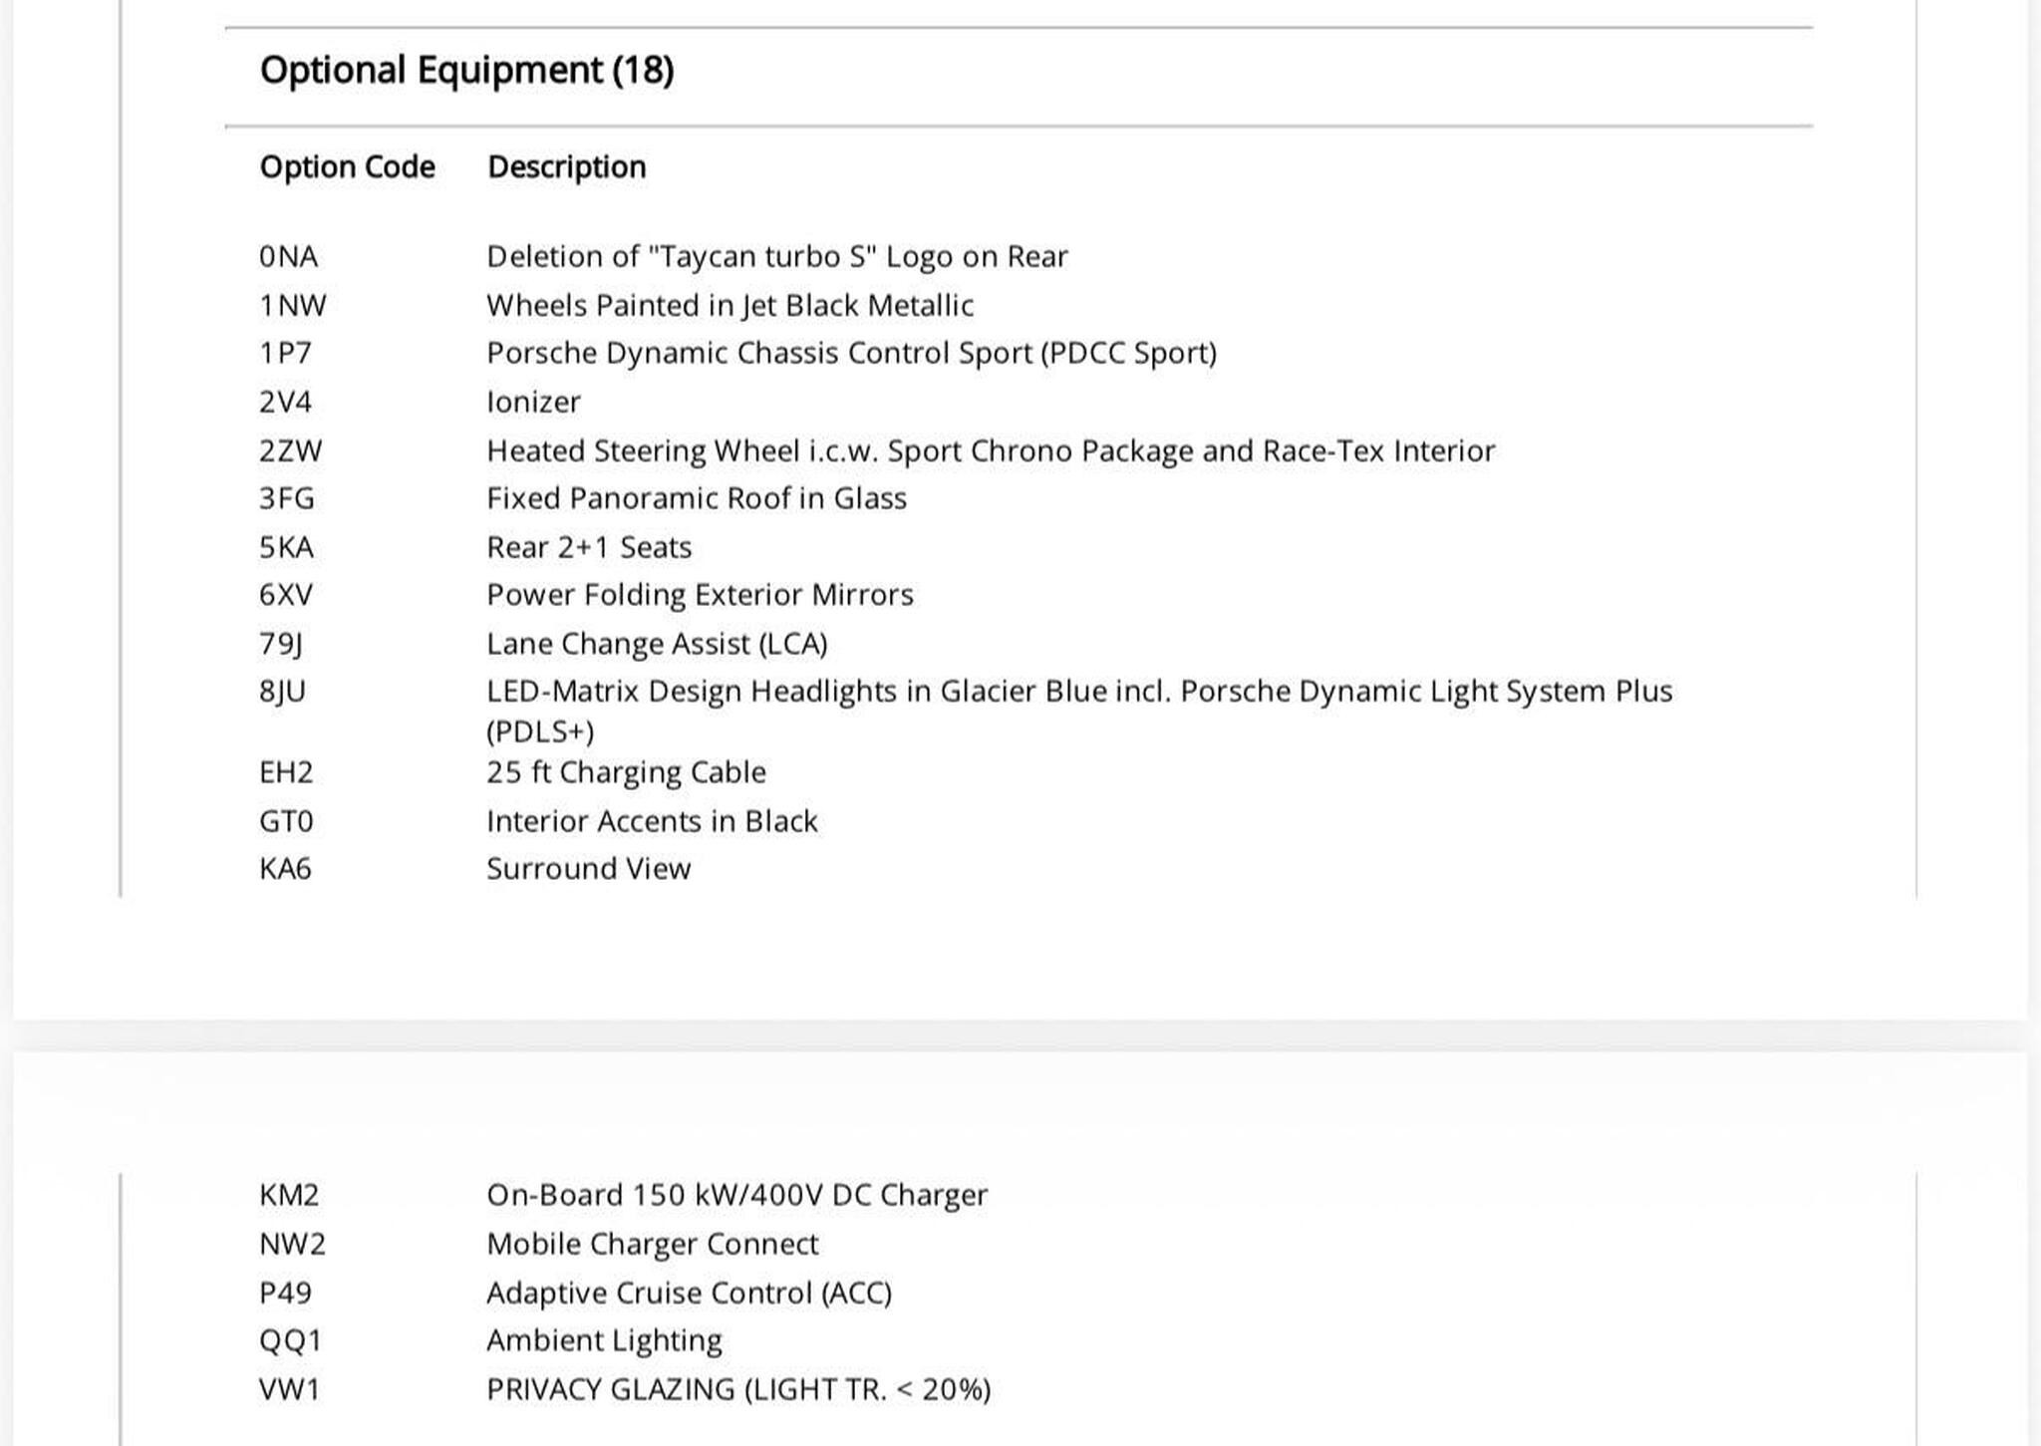Select option code 5KA
This screenshot has height=1446, width=2041.
[x=286, y=547]
